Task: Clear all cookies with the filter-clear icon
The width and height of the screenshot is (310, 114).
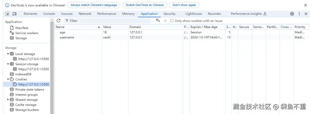Action: tap(158, 21)
